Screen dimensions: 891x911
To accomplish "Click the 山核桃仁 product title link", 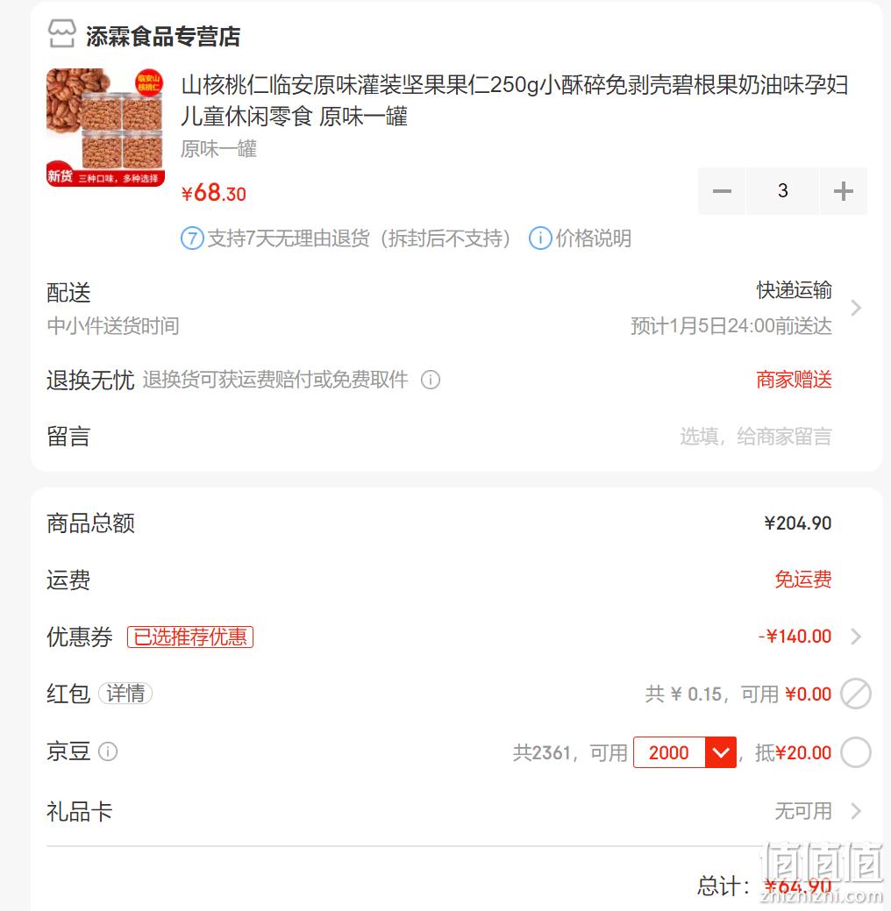I will pyautogui.click(x=515, y=101).
